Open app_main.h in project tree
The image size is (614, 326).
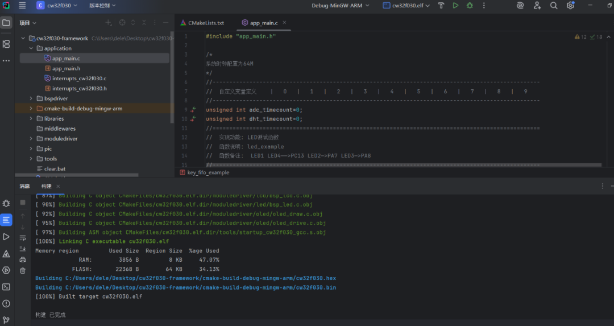(x=66, y=68)
